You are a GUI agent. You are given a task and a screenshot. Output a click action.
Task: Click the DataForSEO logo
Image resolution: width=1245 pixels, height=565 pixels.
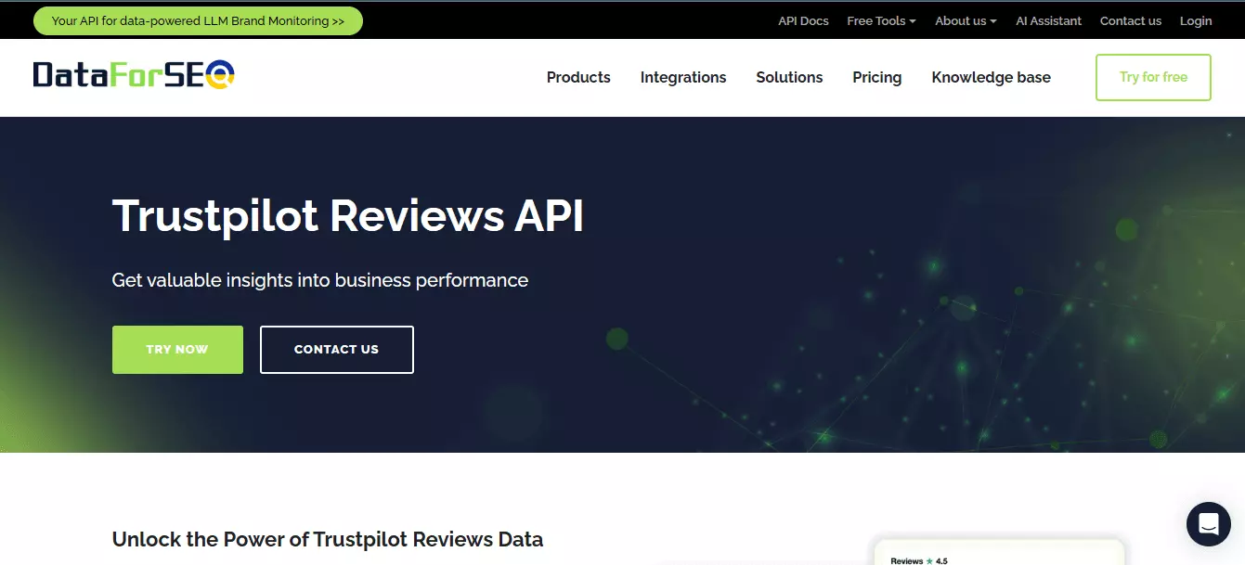(x=134, y=75)
